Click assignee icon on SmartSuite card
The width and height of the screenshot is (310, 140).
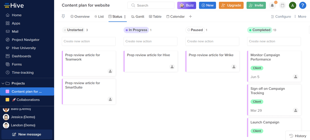110,99
